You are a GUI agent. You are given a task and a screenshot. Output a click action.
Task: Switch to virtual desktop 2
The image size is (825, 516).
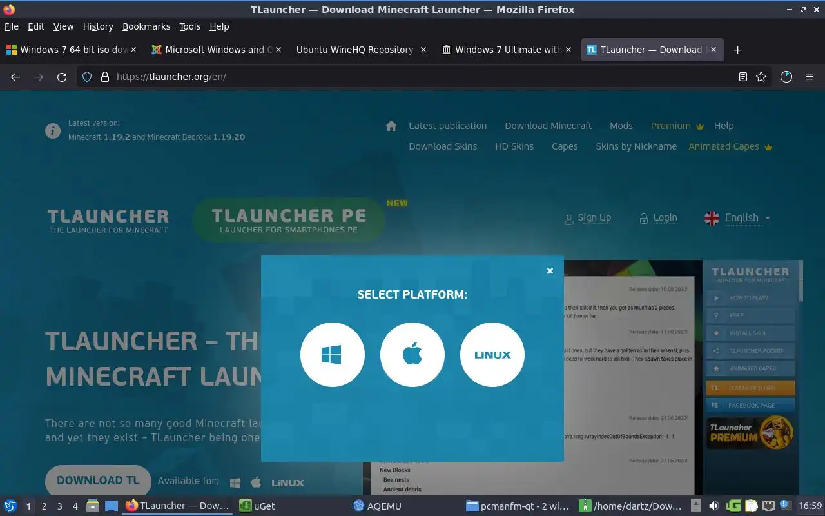[x=44, y=506]
